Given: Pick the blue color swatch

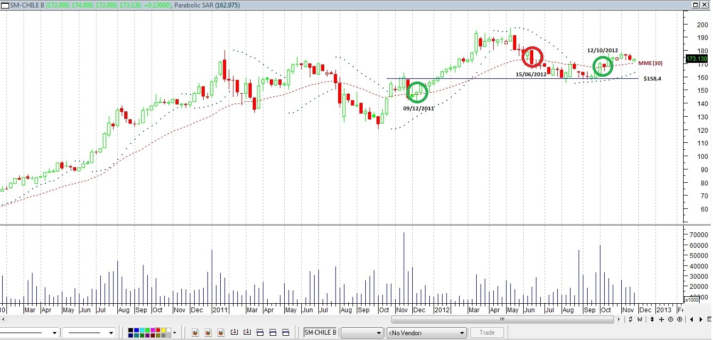Looking at the screenshot, I should [137, 330].
